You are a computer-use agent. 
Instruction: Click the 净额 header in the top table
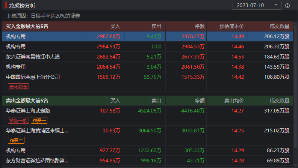click(x=200, y=26)
